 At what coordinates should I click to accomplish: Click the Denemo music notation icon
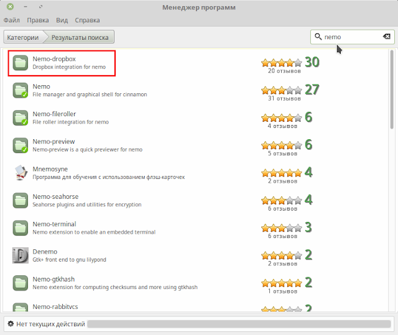pyautogui.click(x=21, y=255)
